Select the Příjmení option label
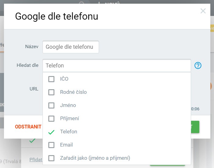The image size is (214, 168). (x=69, y=119)
